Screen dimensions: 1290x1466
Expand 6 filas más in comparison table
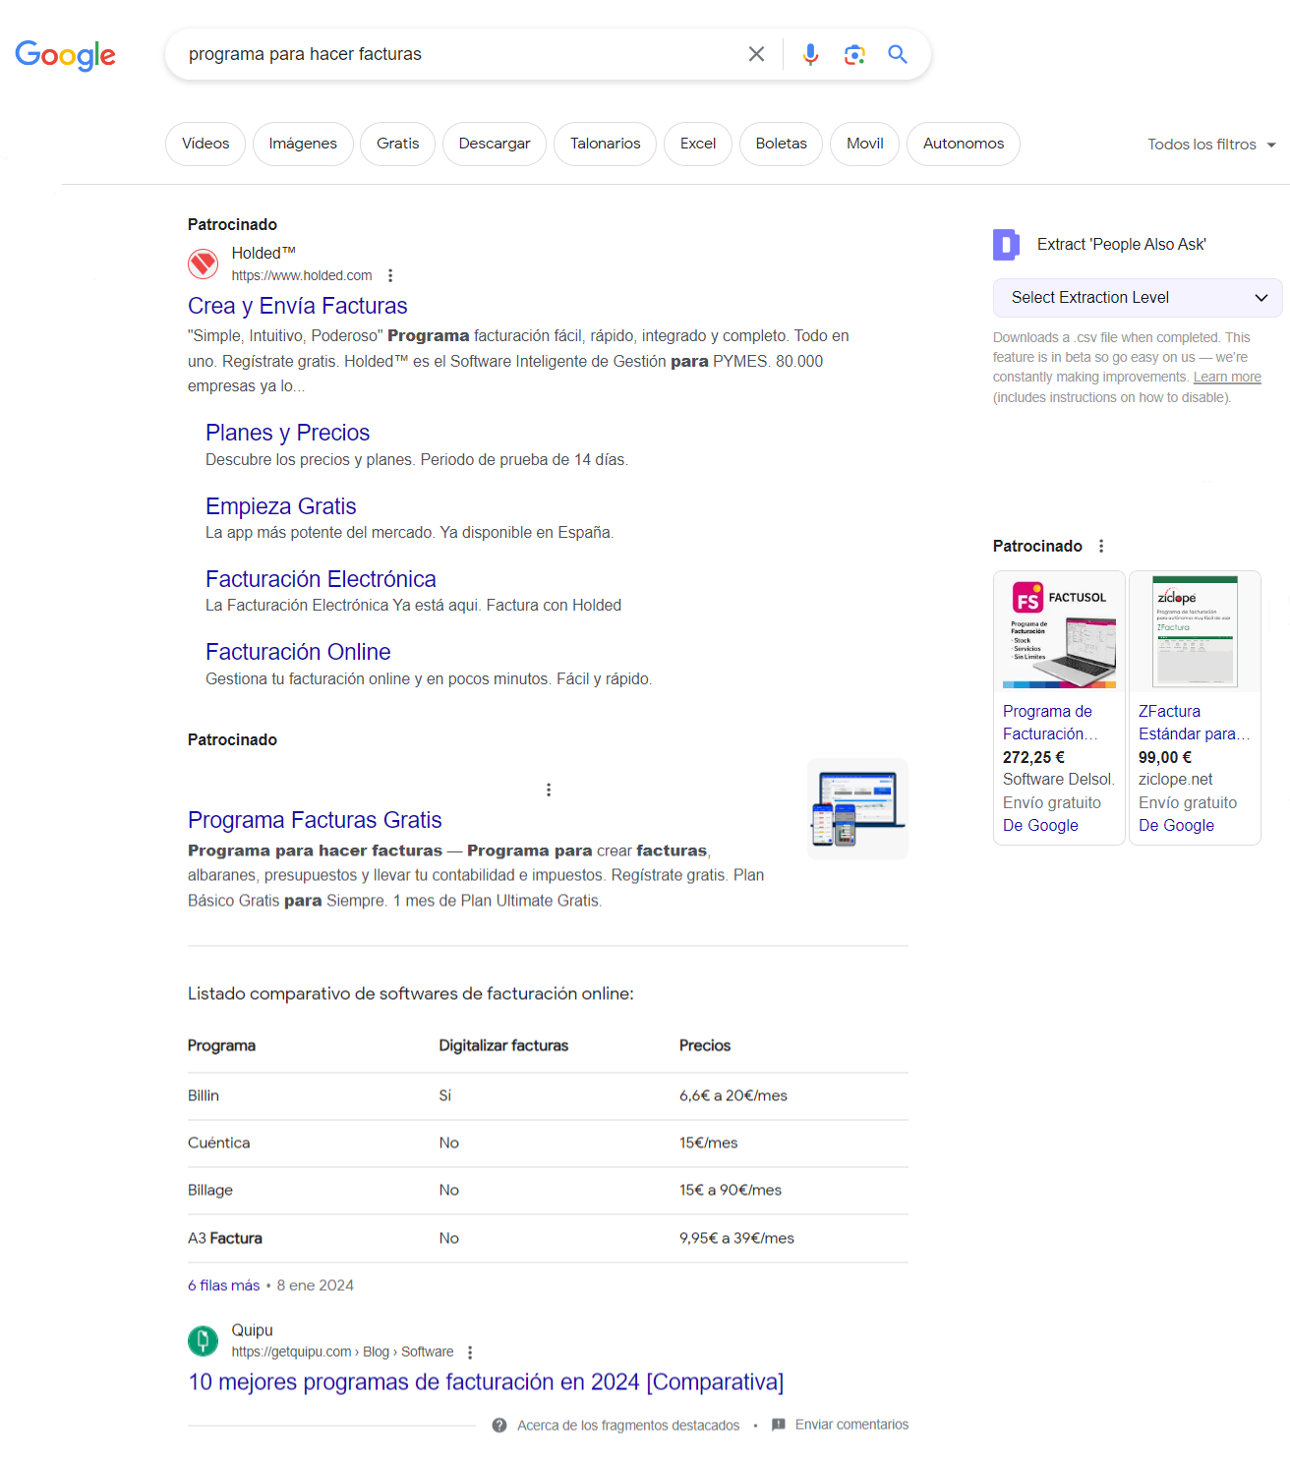224,1285
